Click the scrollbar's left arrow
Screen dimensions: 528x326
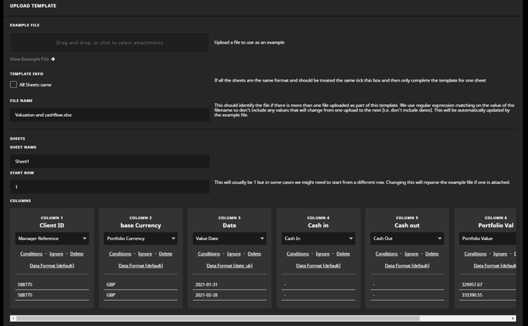(x=13, y=318)
